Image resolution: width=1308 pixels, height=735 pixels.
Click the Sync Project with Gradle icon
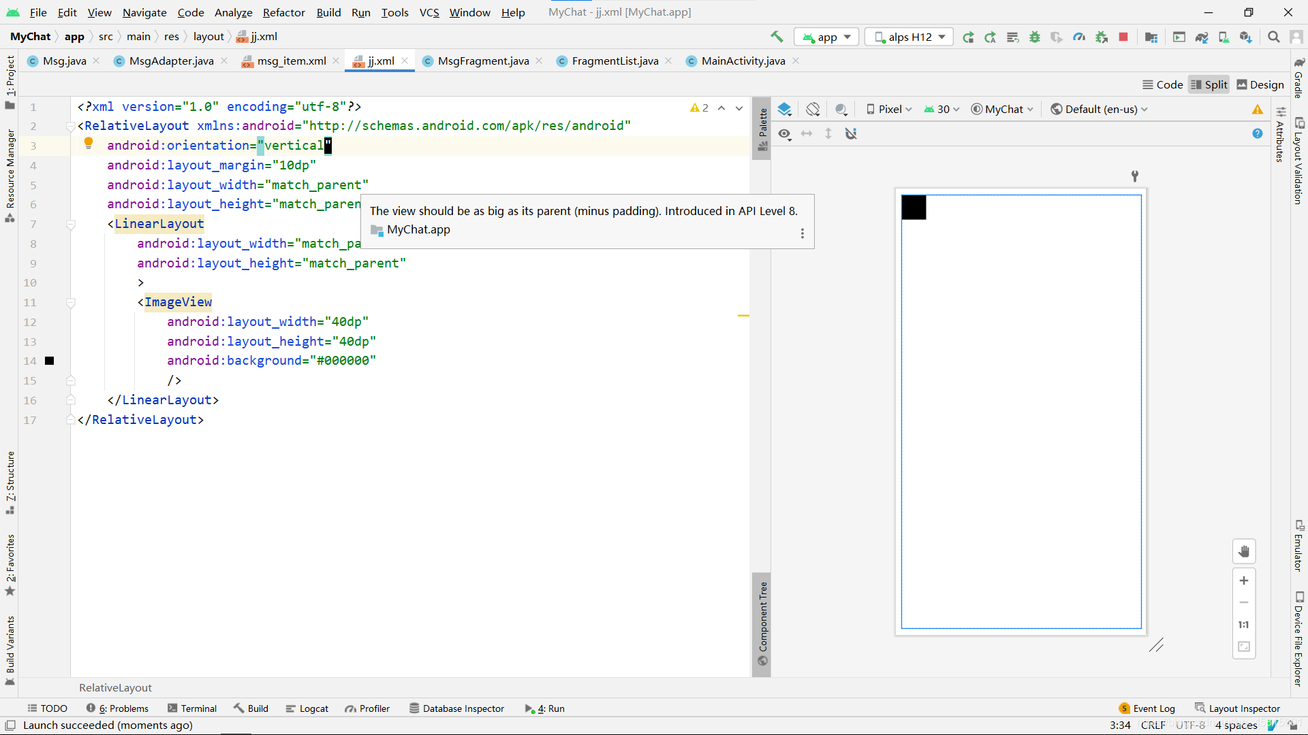click(x=1202, y=37)
